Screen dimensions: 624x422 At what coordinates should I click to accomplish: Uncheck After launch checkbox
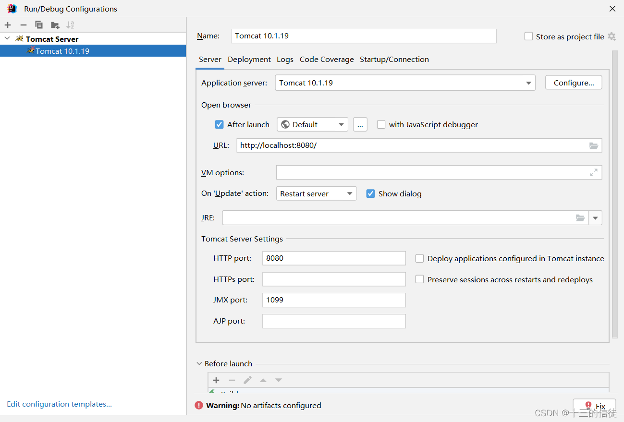pos(219,124)
